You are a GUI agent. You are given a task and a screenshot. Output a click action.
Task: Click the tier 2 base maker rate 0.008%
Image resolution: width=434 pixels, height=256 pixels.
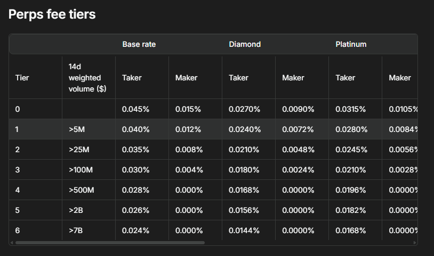coord(189,150)
